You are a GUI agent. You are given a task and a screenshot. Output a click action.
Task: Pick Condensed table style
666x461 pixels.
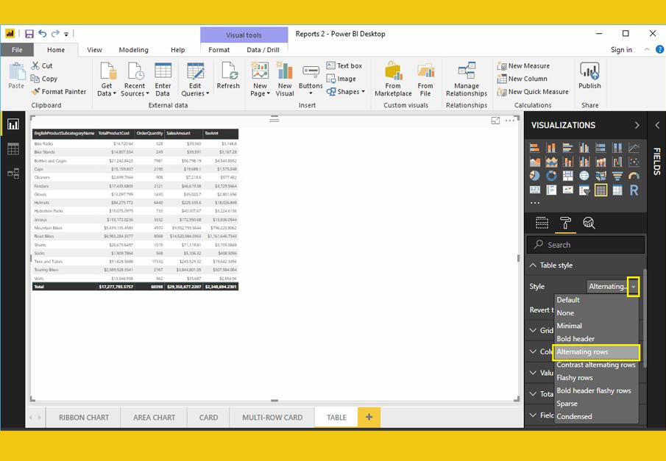click(x=596, y=416)
